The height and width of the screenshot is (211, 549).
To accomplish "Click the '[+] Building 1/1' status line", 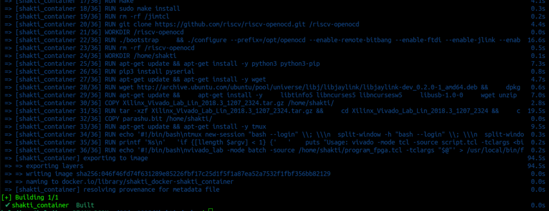I will click(x=30, y=198).
